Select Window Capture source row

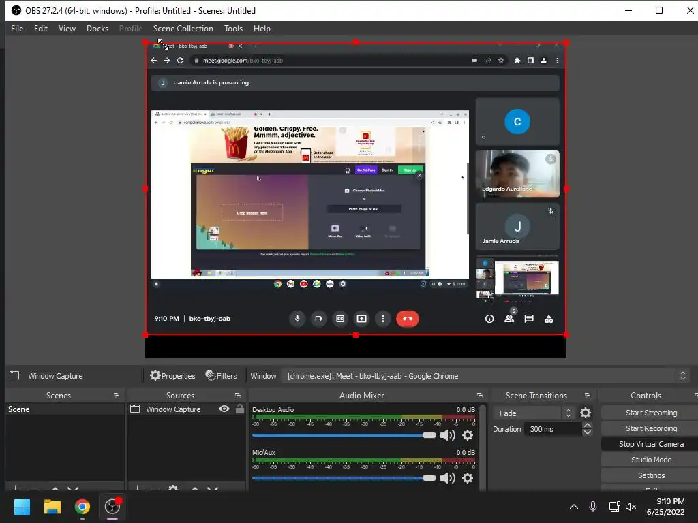click(x=187, y=409)
